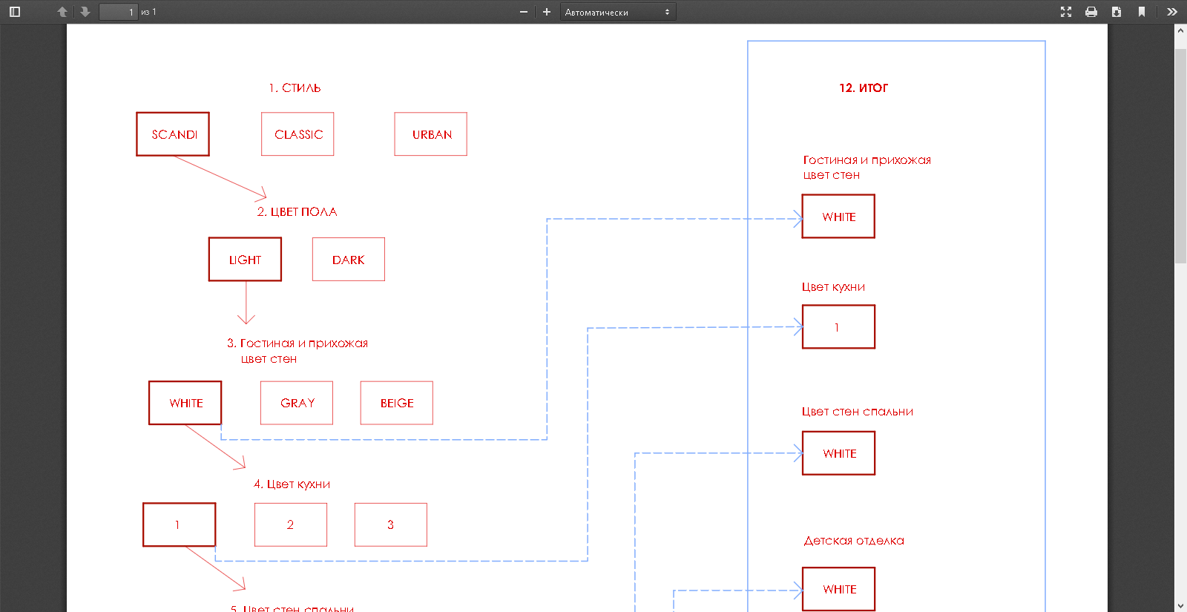Select kitchen color option 1 on left
This screenshot has height=612, width=1187.
179,524
